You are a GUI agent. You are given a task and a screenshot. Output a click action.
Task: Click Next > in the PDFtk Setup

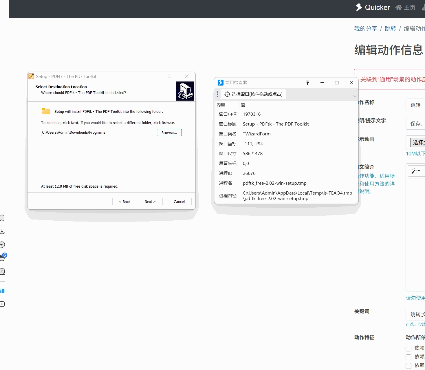[150, 202]
